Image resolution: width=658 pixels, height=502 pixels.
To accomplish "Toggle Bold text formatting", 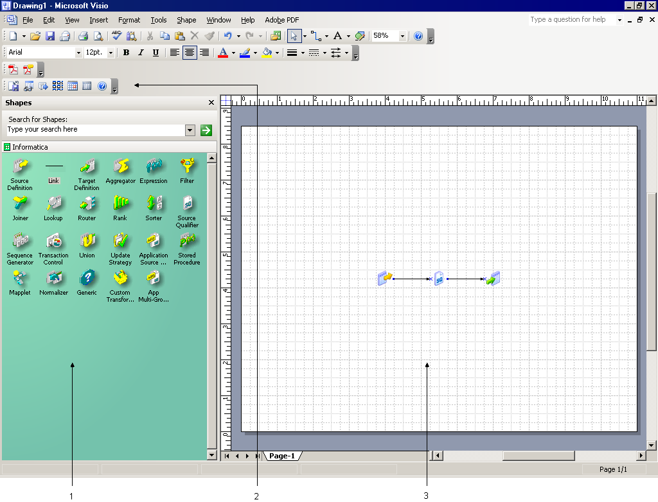I will (126, 53).
